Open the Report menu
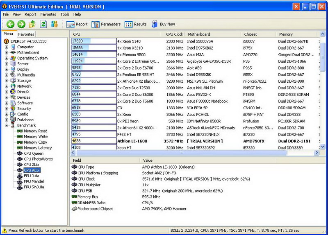328x235 pixels. (30, 14)
